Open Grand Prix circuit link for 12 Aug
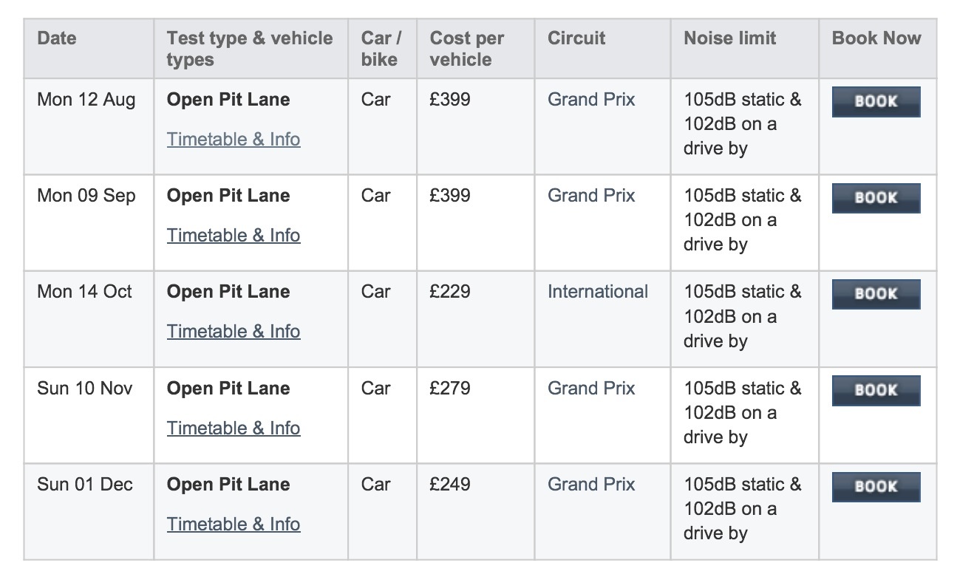Screen dimensions: 957x574 click(x=591, y=100)
